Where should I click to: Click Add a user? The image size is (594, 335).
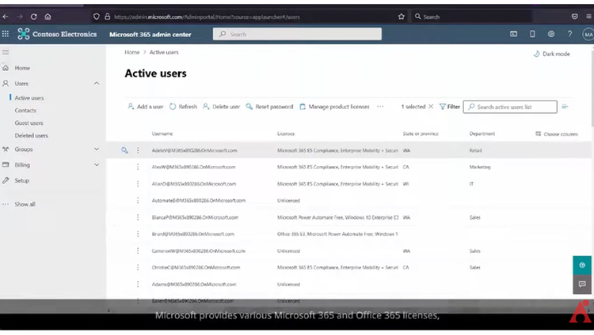click(x=146, y=107)
